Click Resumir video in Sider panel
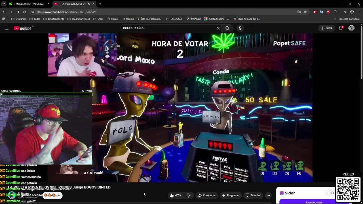Screen dimensions: 363x204 [x=314, y=202]
